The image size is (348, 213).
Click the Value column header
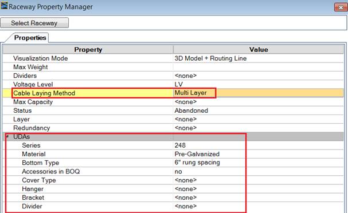[x=259, y=49]
